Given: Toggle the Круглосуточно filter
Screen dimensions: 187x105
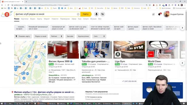Looking at the screenshot, I should [x=84, y=36].
